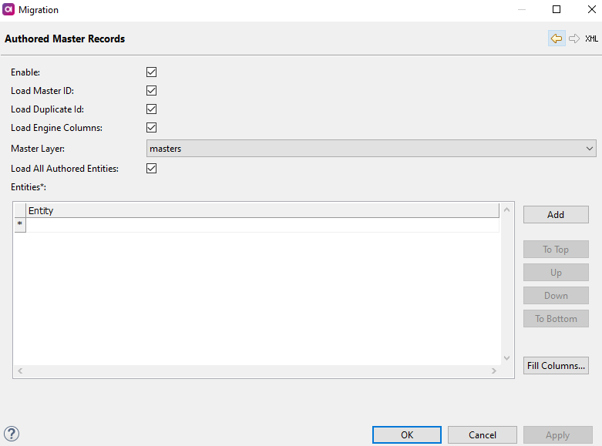Click the Migration app icon in title bar

coord(9,10)
